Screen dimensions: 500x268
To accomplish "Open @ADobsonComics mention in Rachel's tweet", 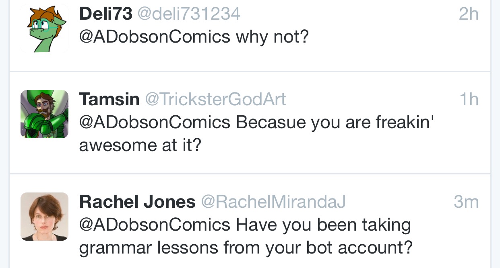I will (x=155, y=225).
